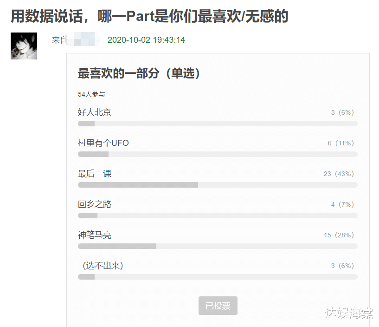Open the blurred poster username
The height and width of the screenshot is (327, 379).
[x=83, y=40]
